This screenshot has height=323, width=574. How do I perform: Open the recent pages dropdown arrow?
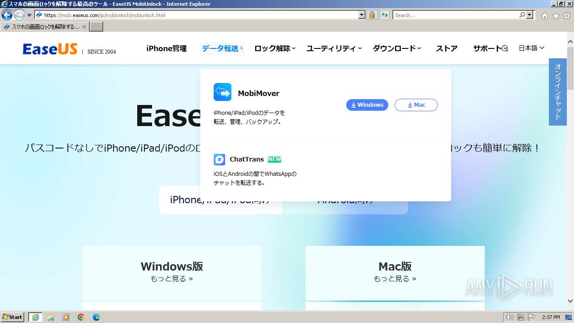29,15
